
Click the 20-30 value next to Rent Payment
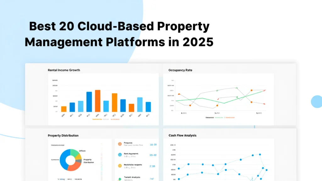point(153,155)
